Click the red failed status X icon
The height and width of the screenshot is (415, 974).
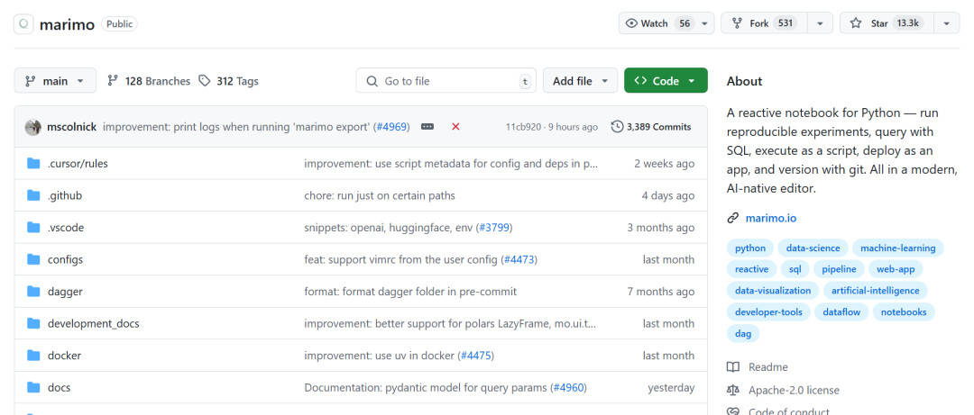click(455, 127)
